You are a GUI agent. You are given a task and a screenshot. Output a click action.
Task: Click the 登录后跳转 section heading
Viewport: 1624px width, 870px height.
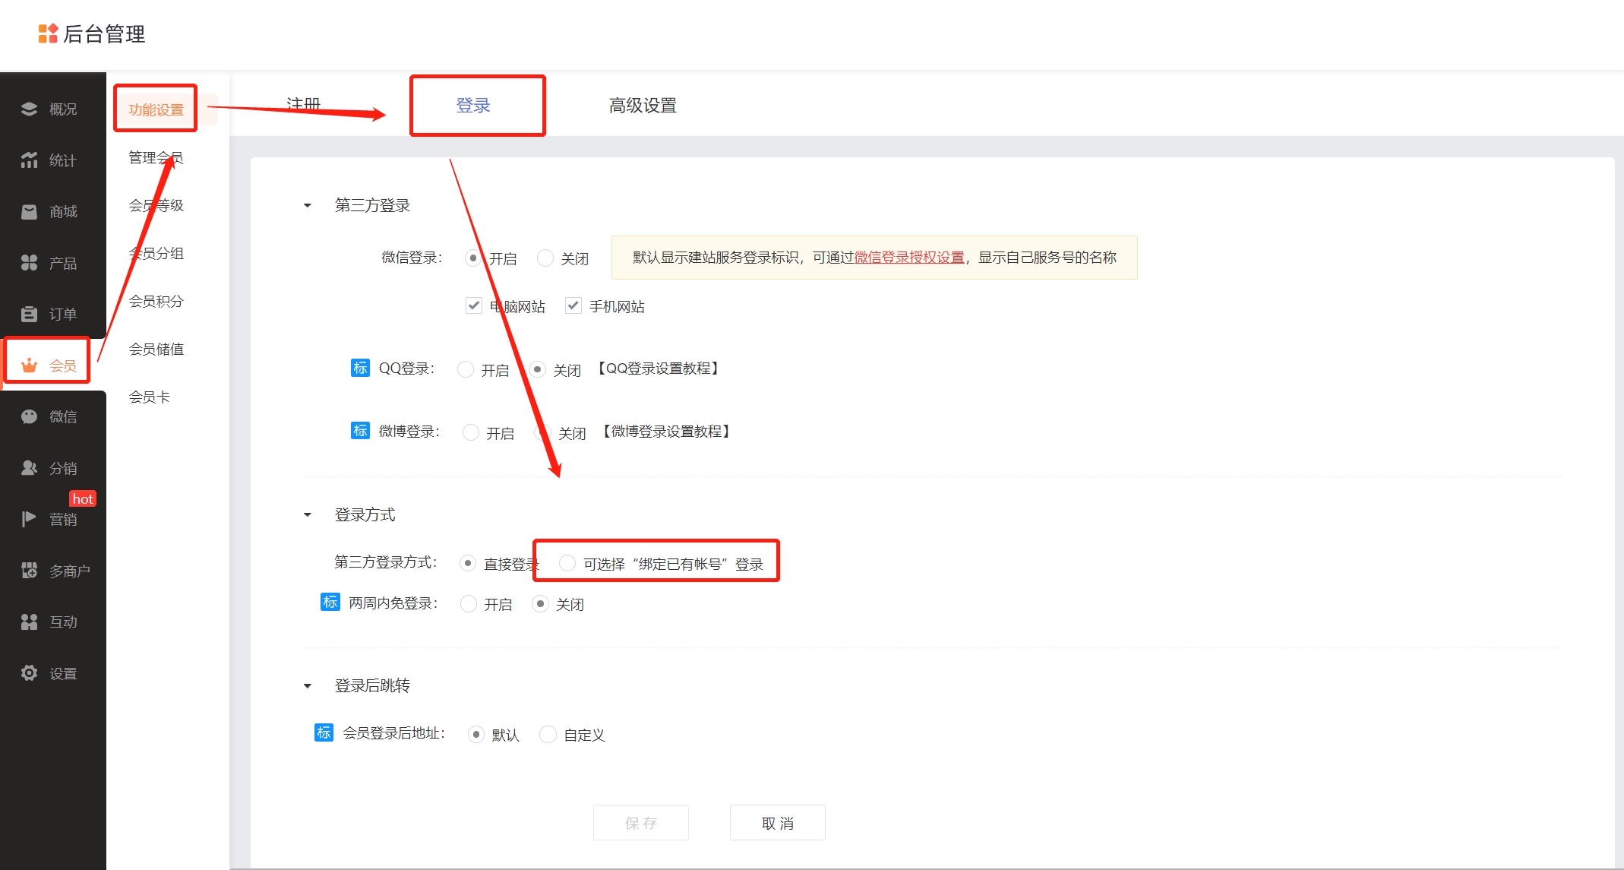pos(372,685)
